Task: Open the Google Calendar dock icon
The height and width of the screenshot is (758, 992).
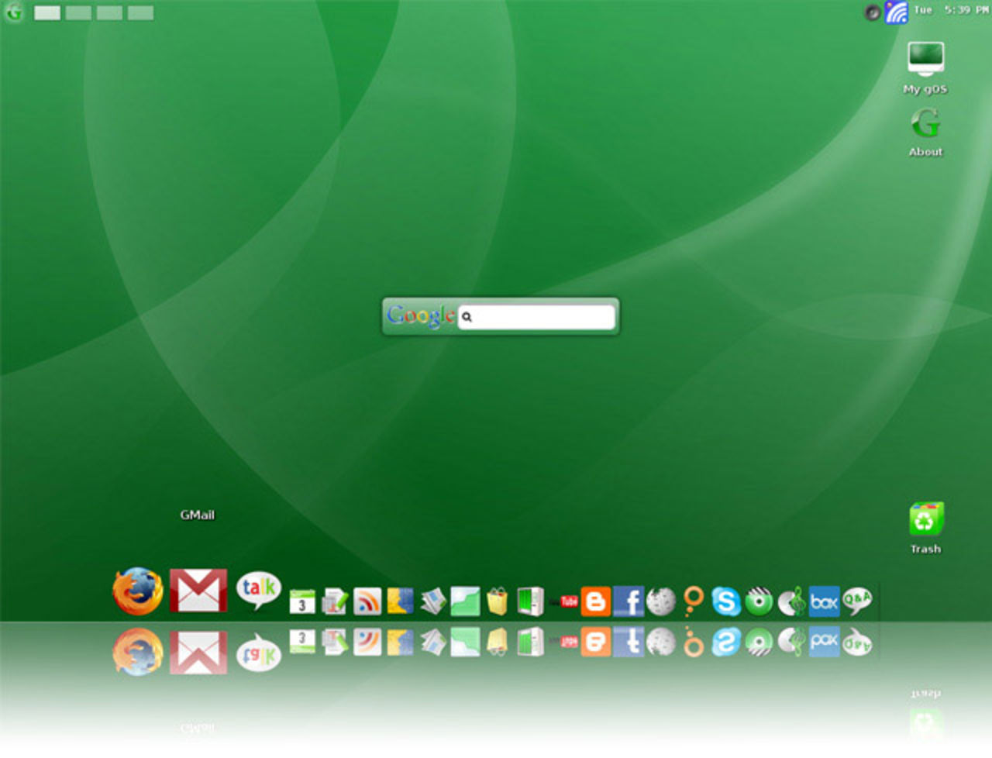Action: pyautogui.click(x=302, y=601)
